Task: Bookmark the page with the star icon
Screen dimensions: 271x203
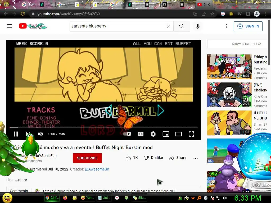Action: click(x=212, y=14)
